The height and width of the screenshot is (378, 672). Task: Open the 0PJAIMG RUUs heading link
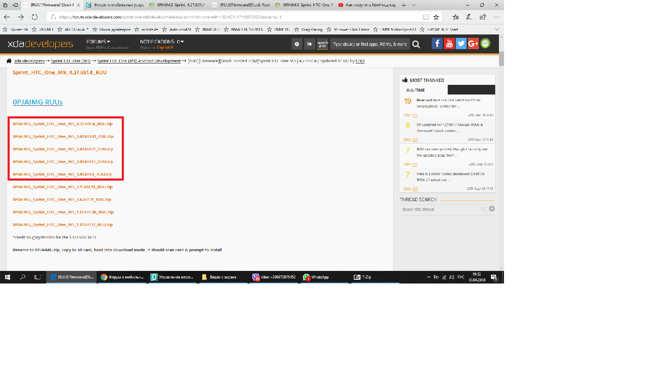point(38,102)
